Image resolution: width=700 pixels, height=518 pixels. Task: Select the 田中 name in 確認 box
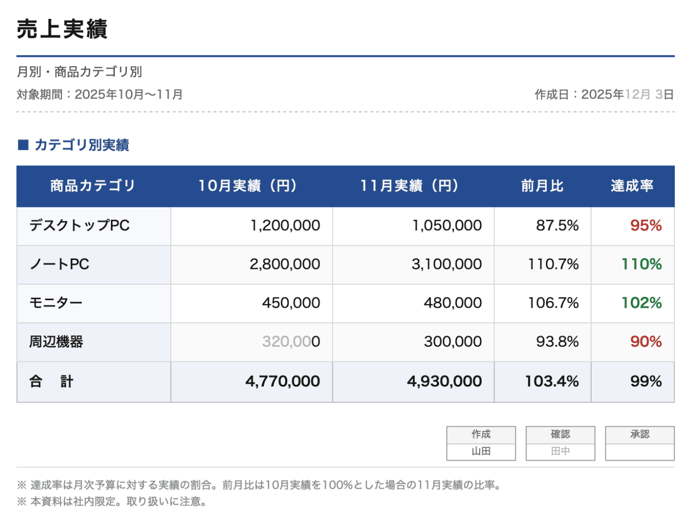(560, 451)
